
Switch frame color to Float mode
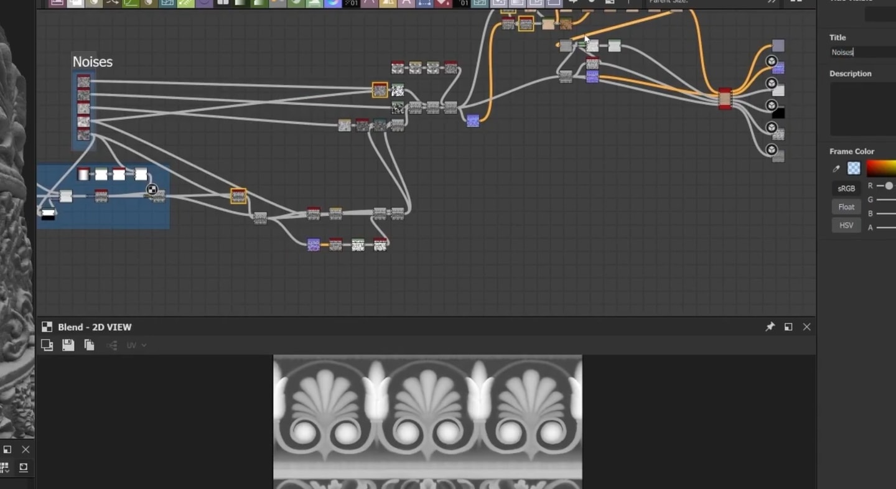click(x=846, y=207)
